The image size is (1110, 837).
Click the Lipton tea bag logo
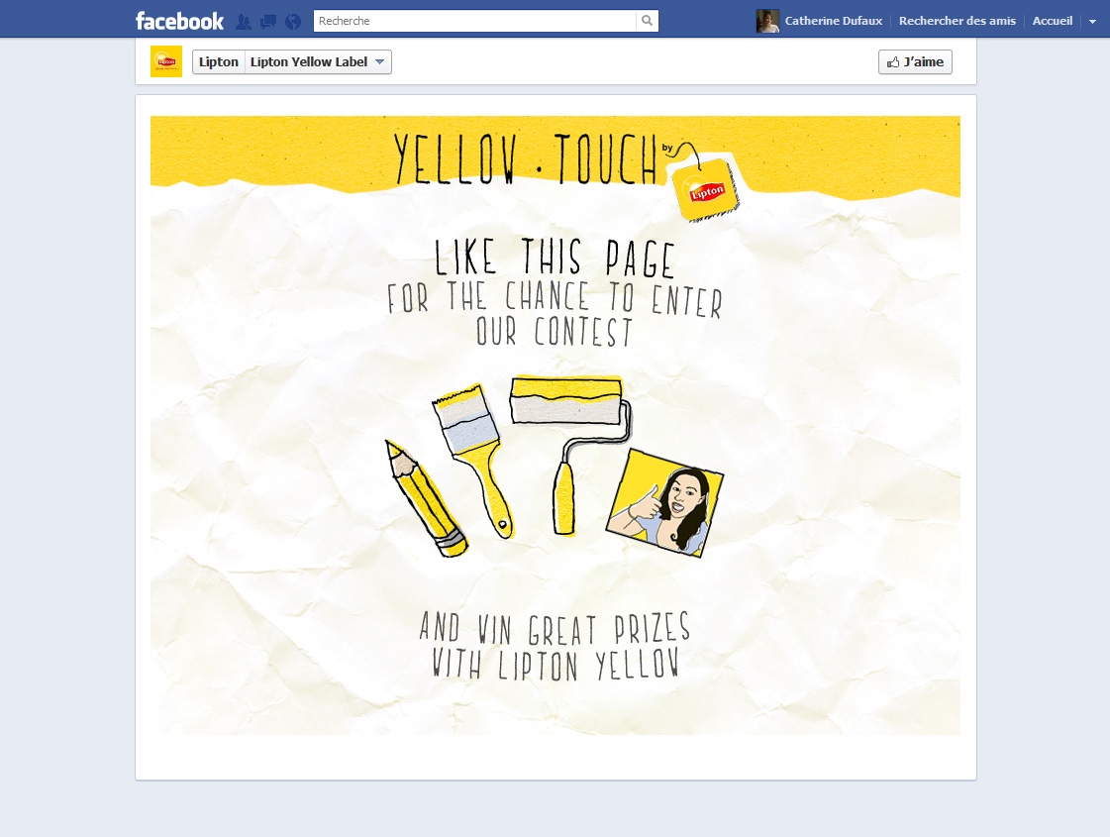pyautogui.click(x=705, y=189)
